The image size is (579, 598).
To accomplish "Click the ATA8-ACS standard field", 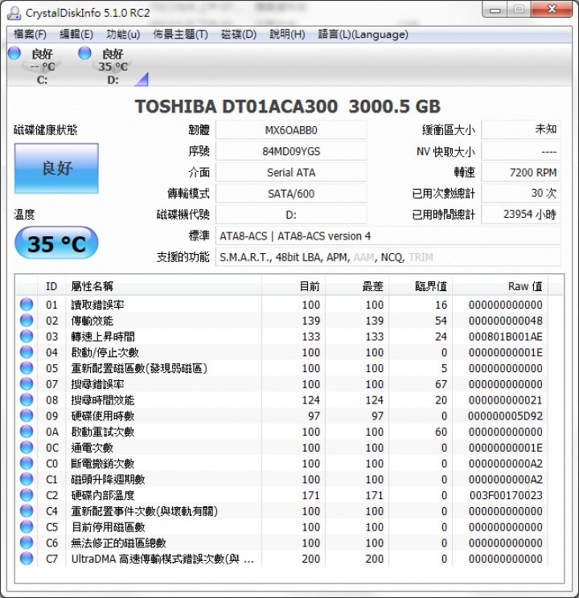I will [388, 236].
